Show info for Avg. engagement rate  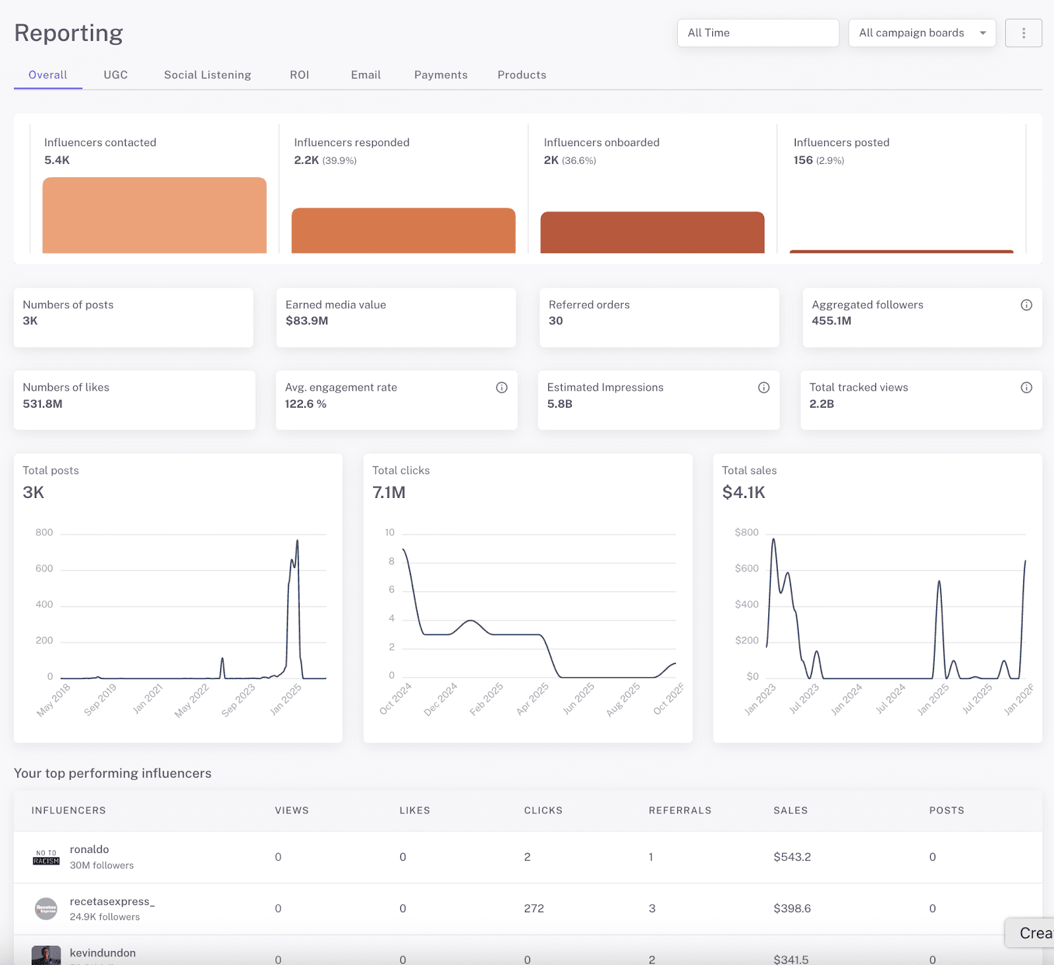click(501, 387)
